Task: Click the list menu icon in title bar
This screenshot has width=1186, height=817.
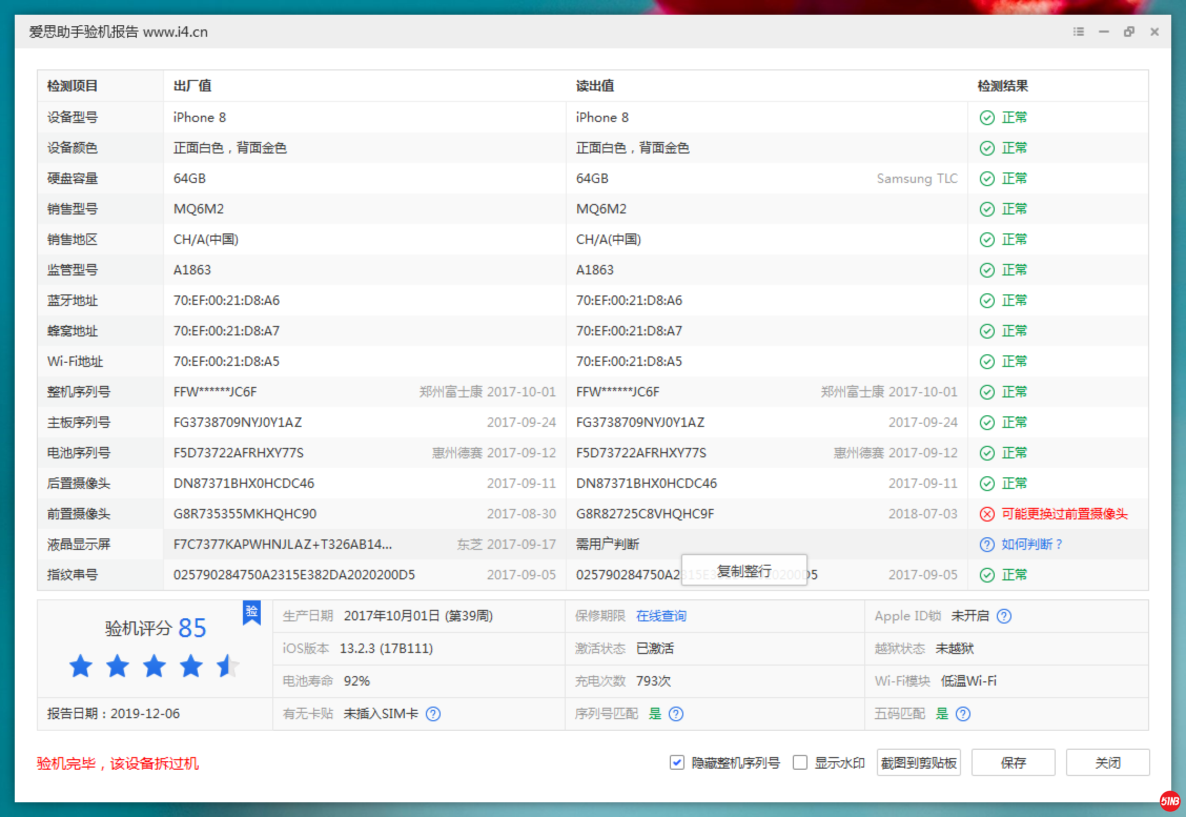Action: tap(1078, 32)
